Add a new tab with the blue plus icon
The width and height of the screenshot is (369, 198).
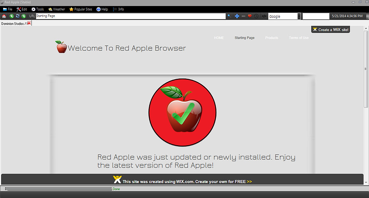click(x=237, y=16)
